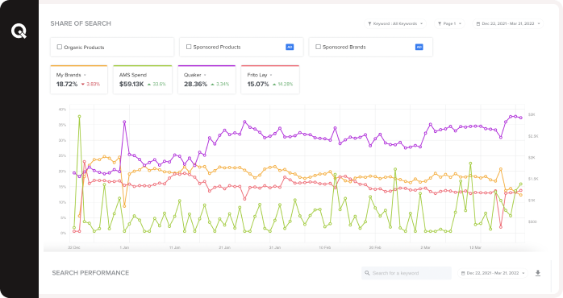
Task: Click the search magnifier icon in keyword field
Action: click(367, 273)
